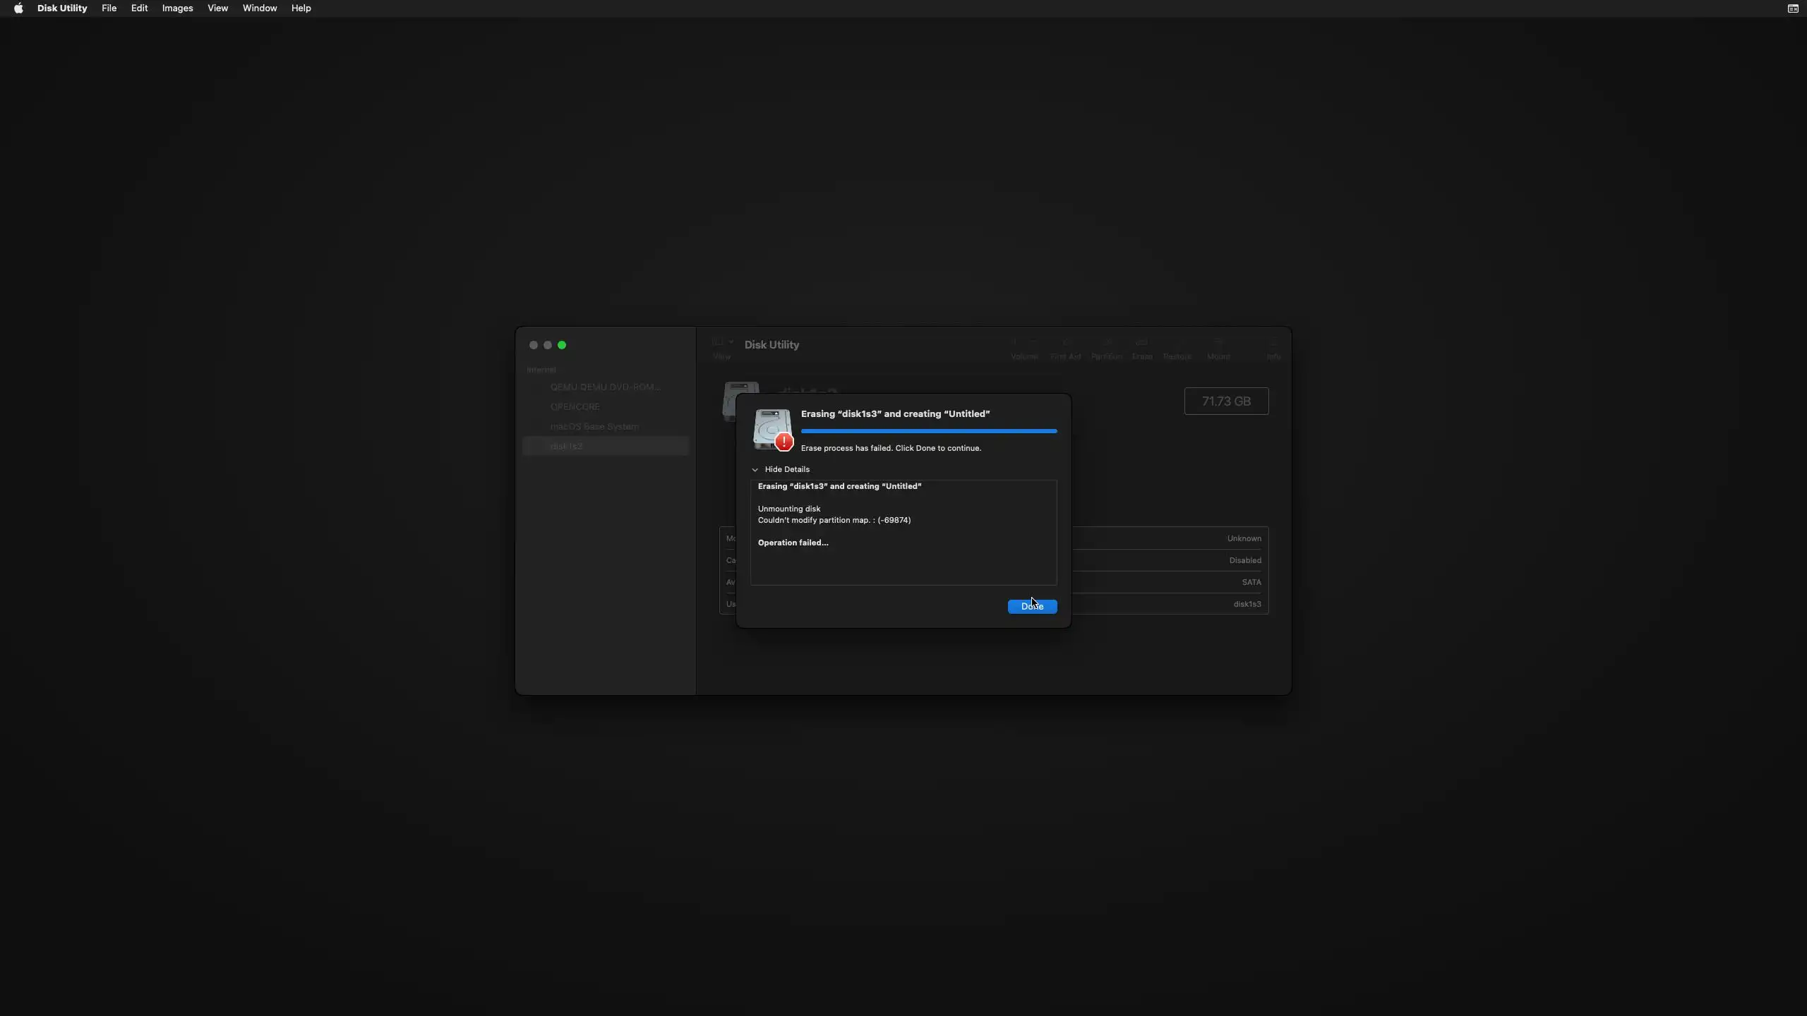Open the Window menu
Screen dimensions: 1807x1016
[259, 8]
